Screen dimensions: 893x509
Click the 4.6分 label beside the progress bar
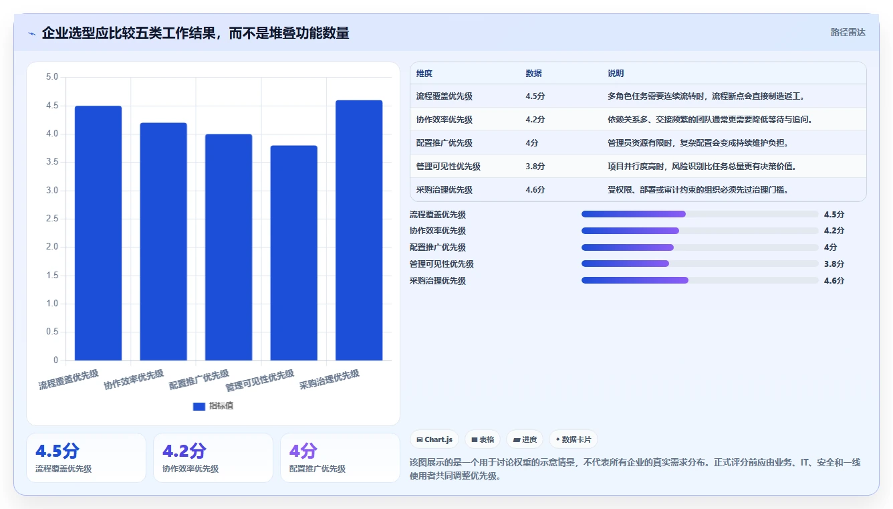834,281
